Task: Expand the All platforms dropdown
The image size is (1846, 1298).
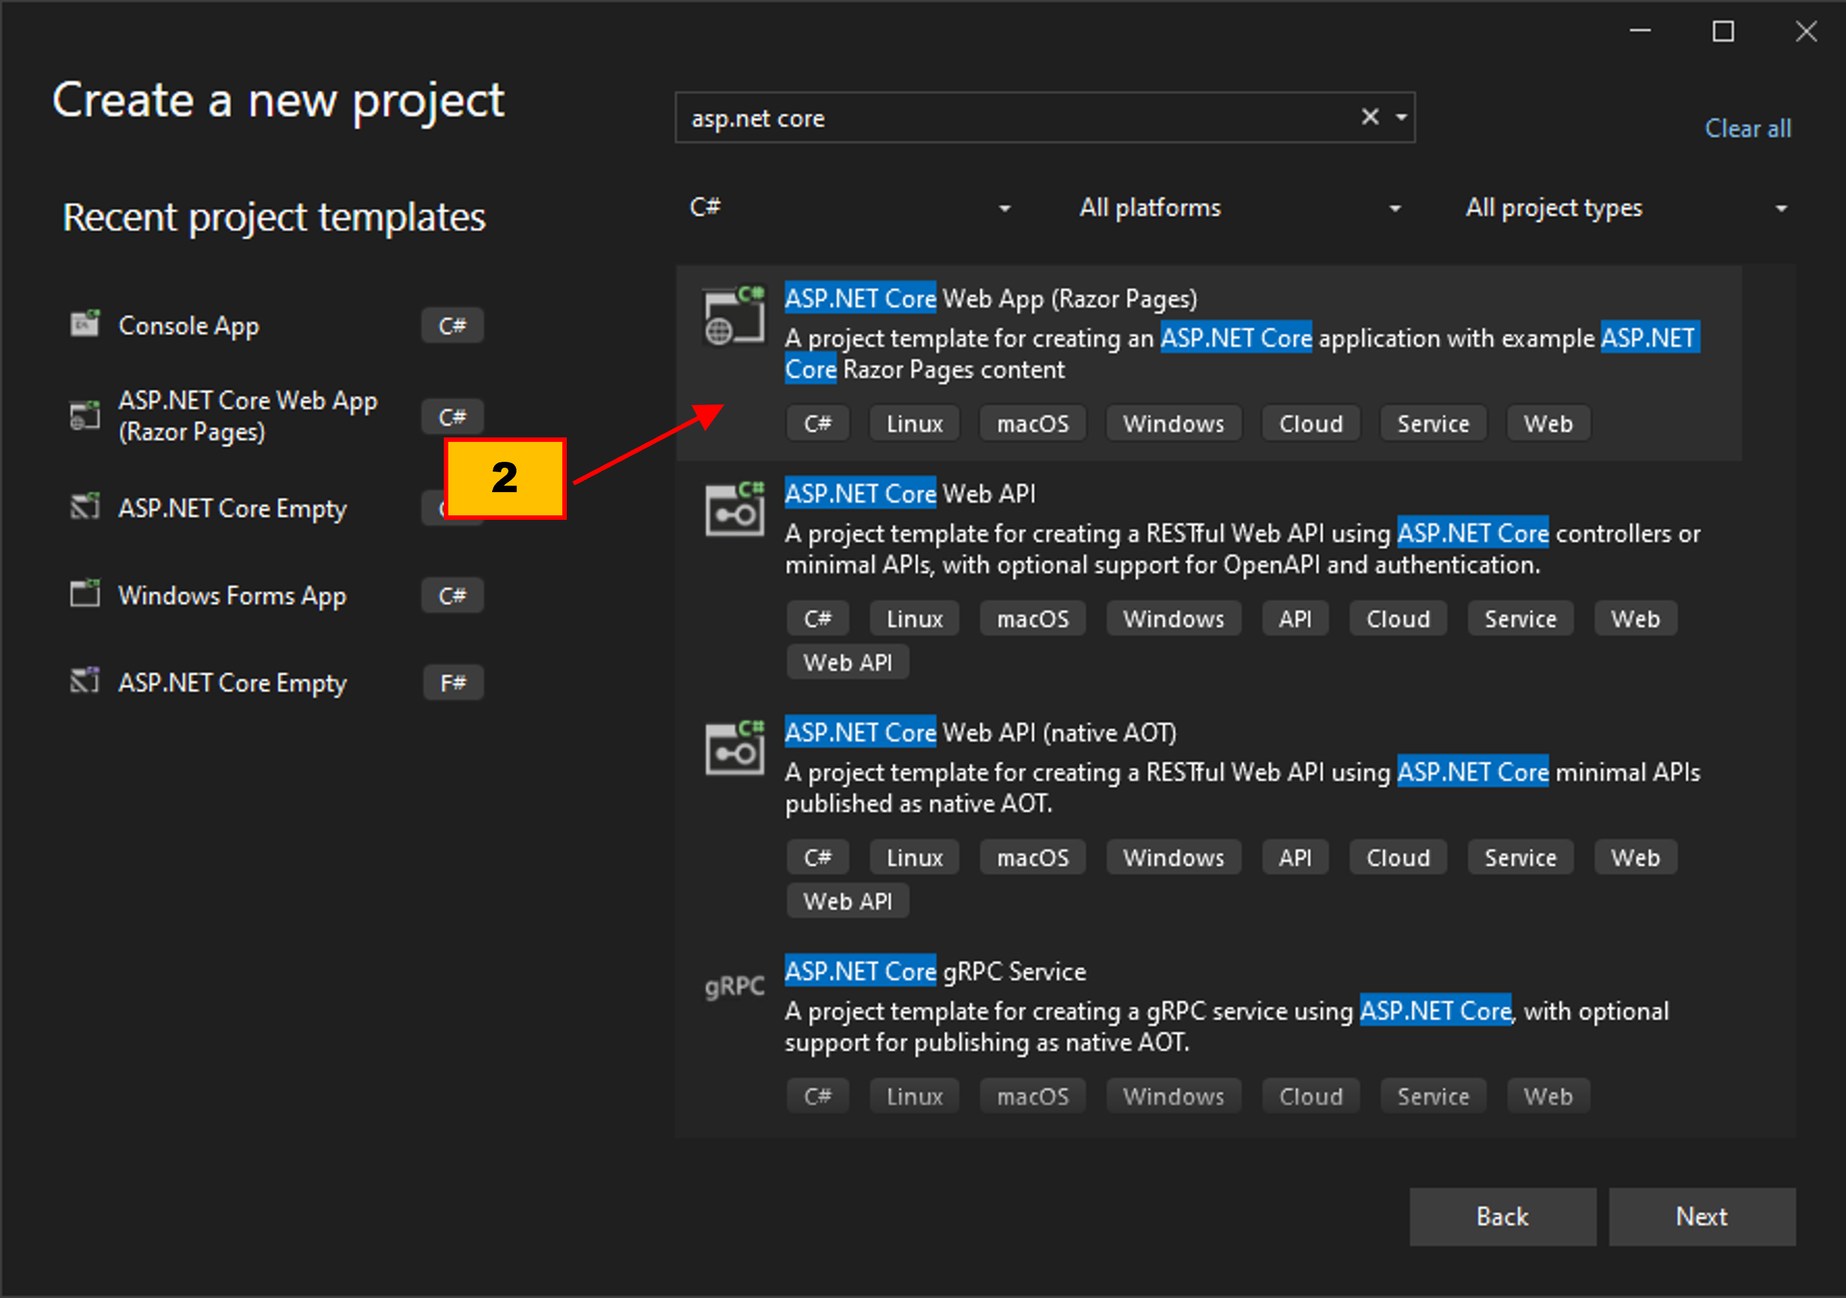Action: (x=1396, y=207)
